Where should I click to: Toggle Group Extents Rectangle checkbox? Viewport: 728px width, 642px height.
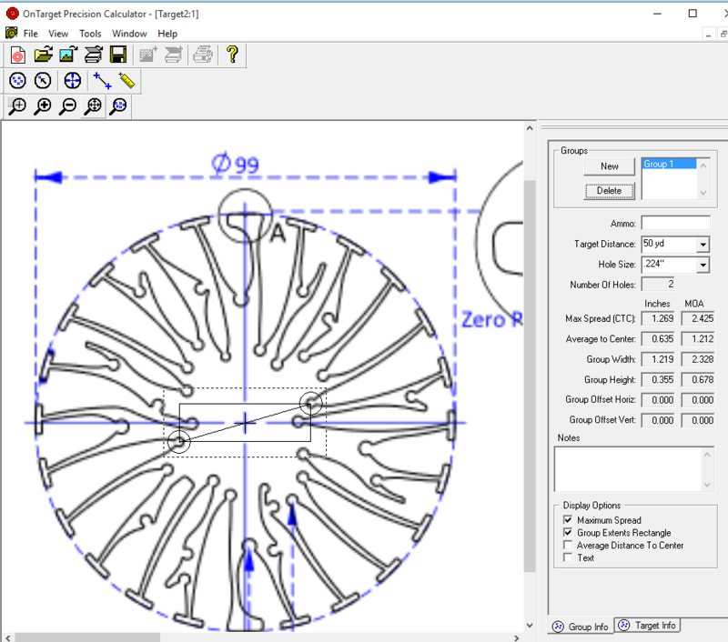tap(567, 532)
